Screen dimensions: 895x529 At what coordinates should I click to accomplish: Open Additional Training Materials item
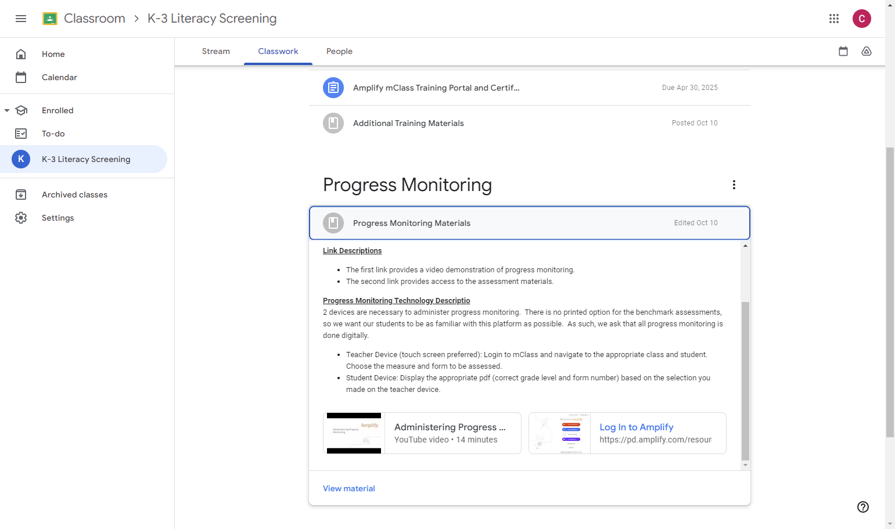tap(530, 123)
